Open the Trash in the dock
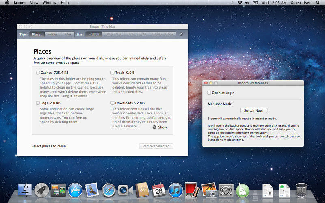 pos(301,190)
